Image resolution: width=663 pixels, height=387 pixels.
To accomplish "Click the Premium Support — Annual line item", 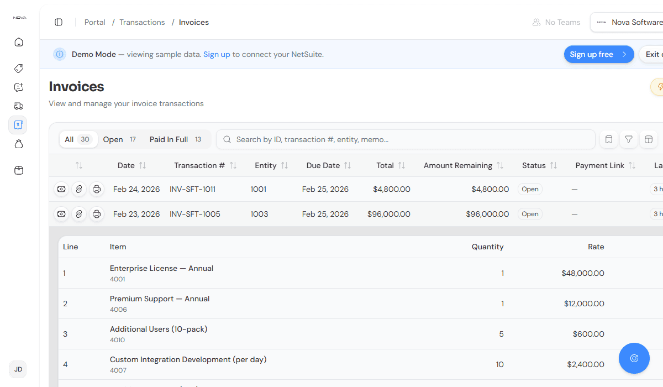I will 160,299.
